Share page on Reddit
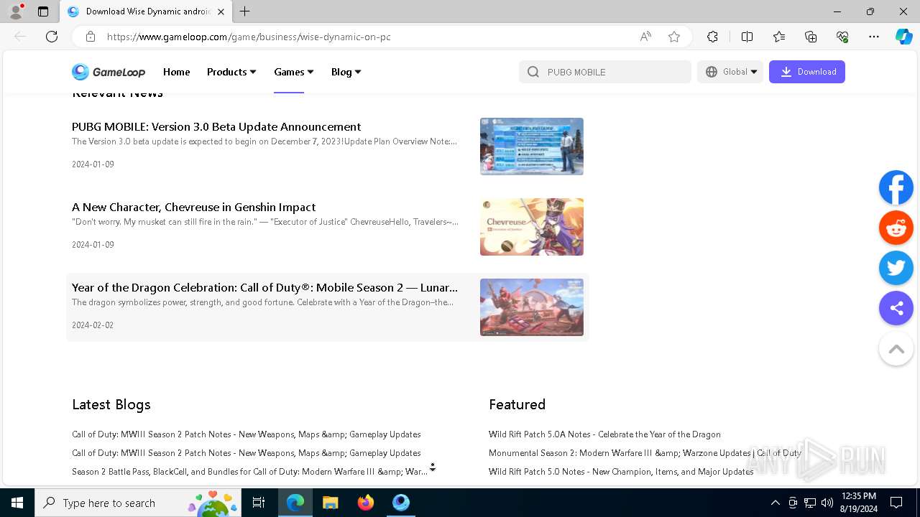This screenshot has width=920, height=517. point(896,228)
